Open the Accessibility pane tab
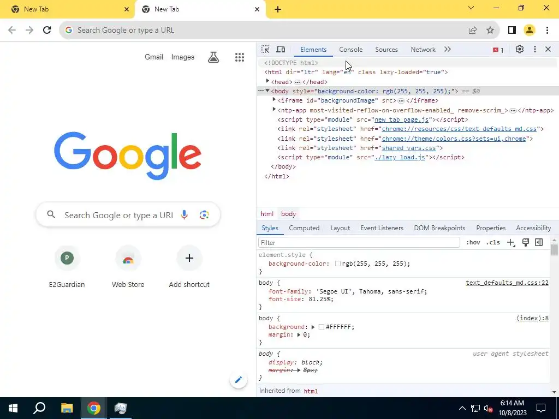559x419 pixels. 533,228
